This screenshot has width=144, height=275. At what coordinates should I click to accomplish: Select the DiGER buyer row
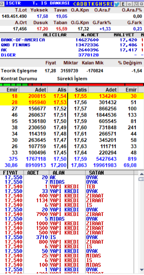(x=72, y=55)
